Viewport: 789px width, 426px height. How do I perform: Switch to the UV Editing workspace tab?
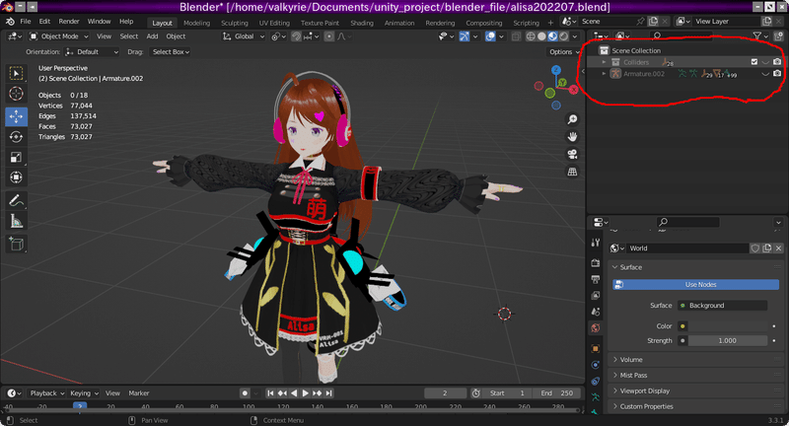coord(274,23)
